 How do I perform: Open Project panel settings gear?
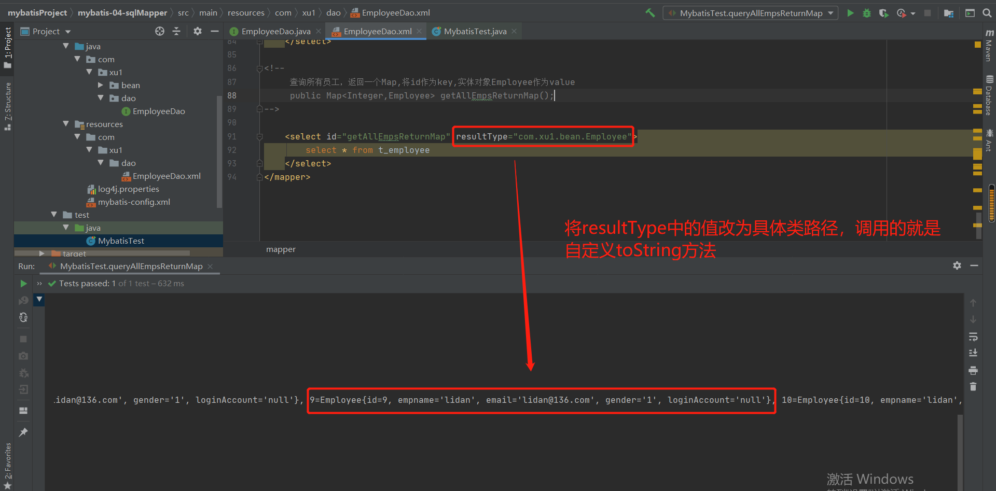click(x=198, y=31)
